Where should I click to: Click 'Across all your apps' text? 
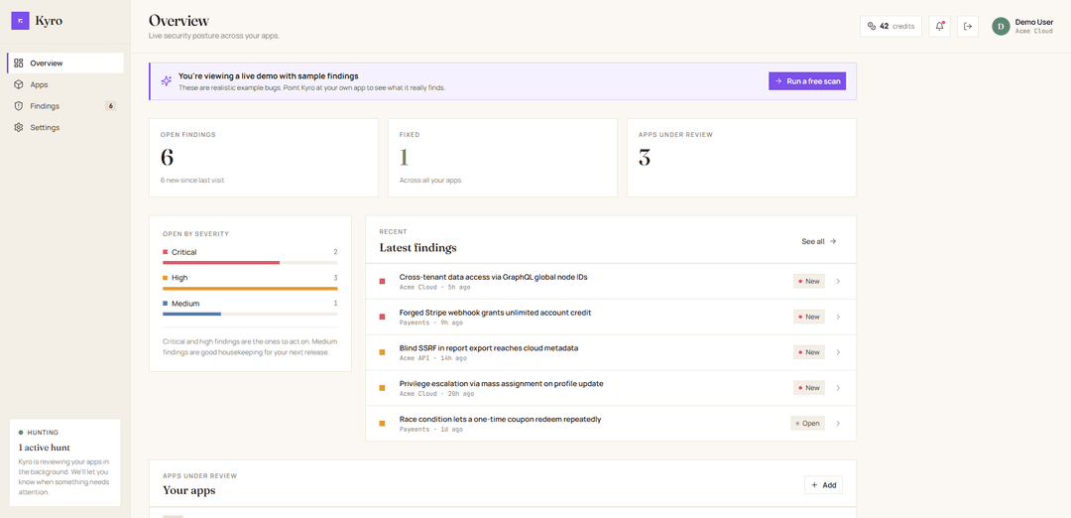[x=430, y=181]
